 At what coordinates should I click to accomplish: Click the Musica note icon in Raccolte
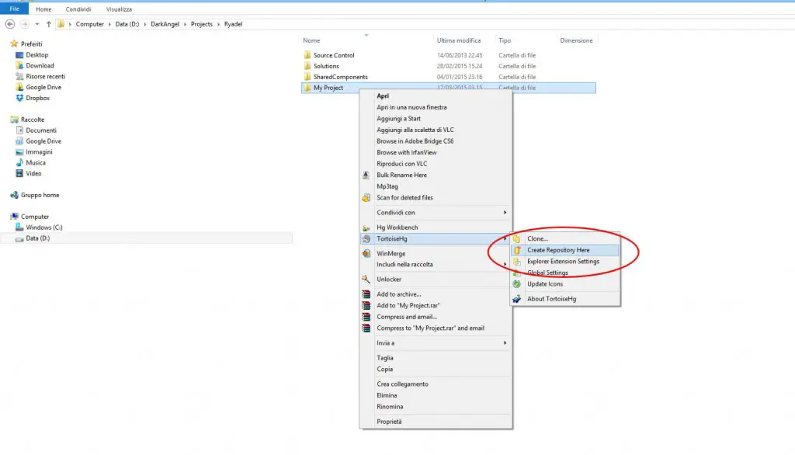(x=19, y=163)
